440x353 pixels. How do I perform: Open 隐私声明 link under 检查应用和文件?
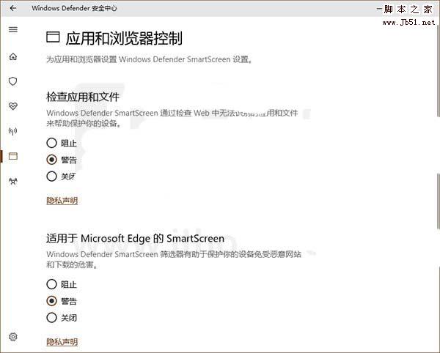click(x=62, y=201)
